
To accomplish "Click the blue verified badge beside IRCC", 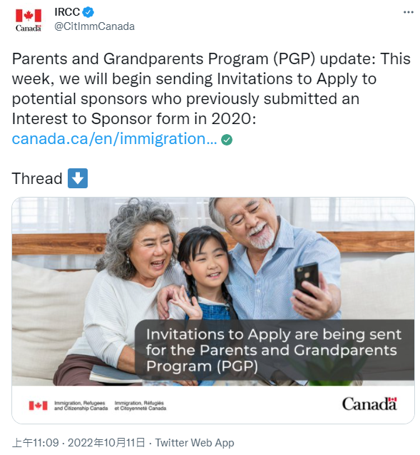I will coord(88,12).
